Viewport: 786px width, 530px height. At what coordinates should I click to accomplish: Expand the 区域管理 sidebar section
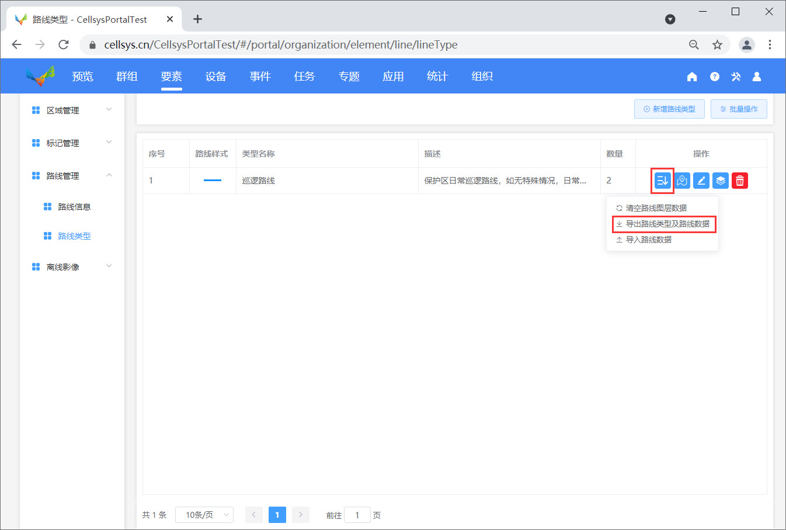72,110
